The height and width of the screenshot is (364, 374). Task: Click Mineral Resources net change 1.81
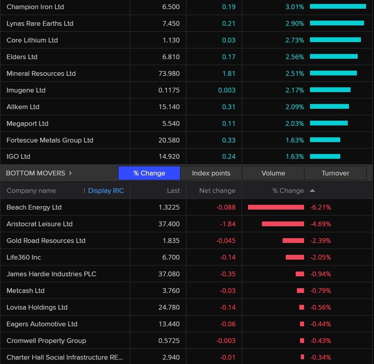[229, 74]
